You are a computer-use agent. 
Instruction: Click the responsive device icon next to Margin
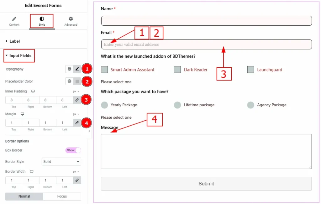[22, 114]
